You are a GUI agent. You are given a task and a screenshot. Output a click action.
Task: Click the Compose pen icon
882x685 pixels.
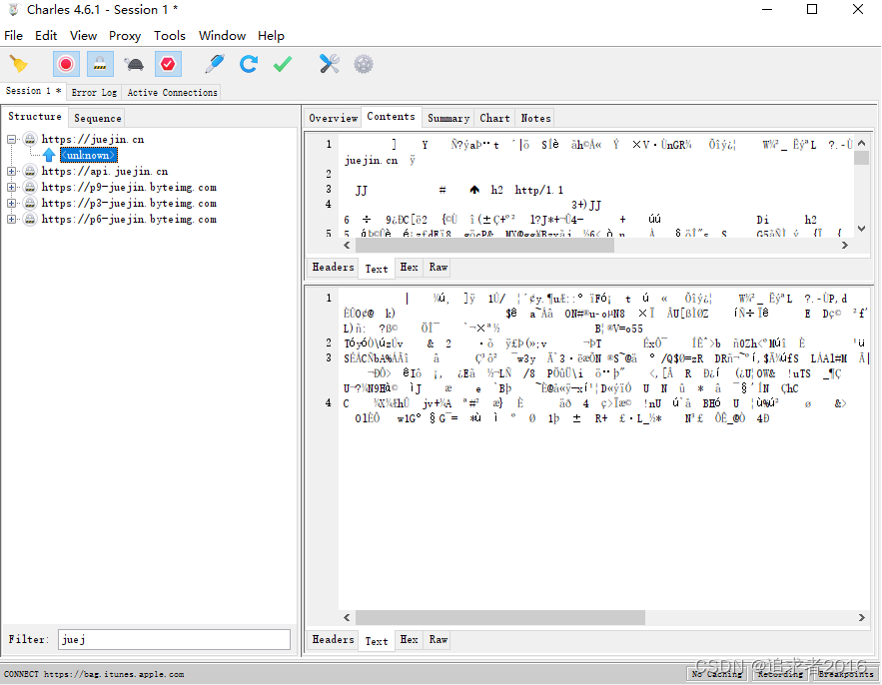pos(215,64)
